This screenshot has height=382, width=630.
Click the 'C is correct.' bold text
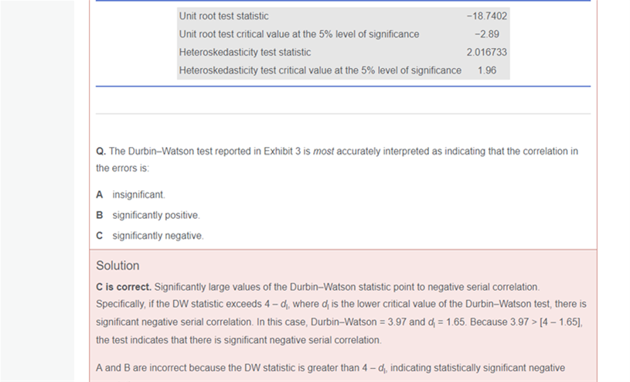[x=124, y=287]
